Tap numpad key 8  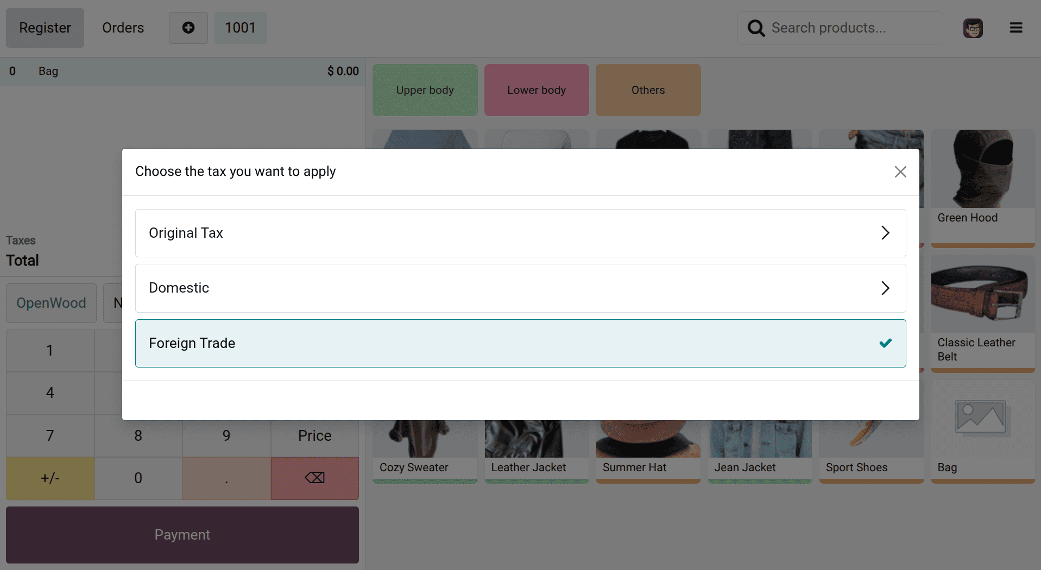coord(138,435)
